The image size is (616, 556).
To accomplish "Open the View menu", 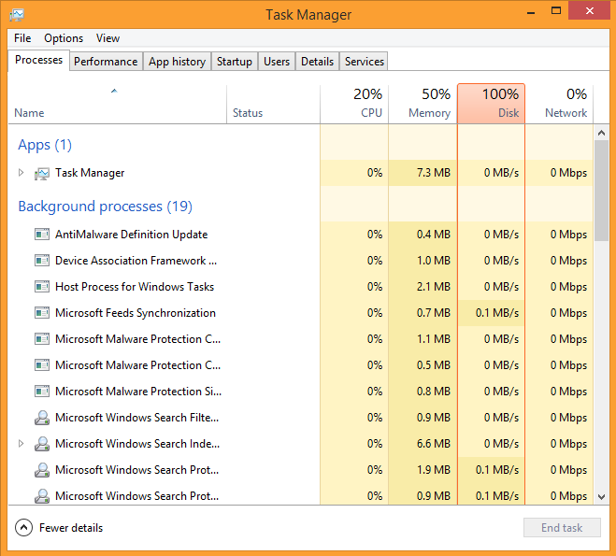I will pos(107,38).
